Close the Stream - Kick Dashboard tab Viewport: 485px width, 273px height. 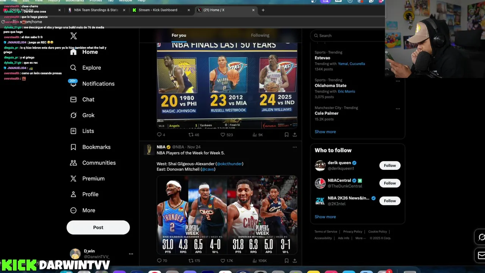[189, 10]
